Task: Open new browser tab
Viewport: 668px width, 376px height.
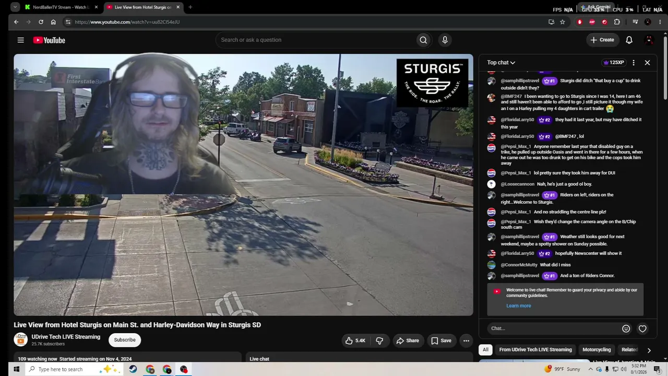Action: [190, 7]
